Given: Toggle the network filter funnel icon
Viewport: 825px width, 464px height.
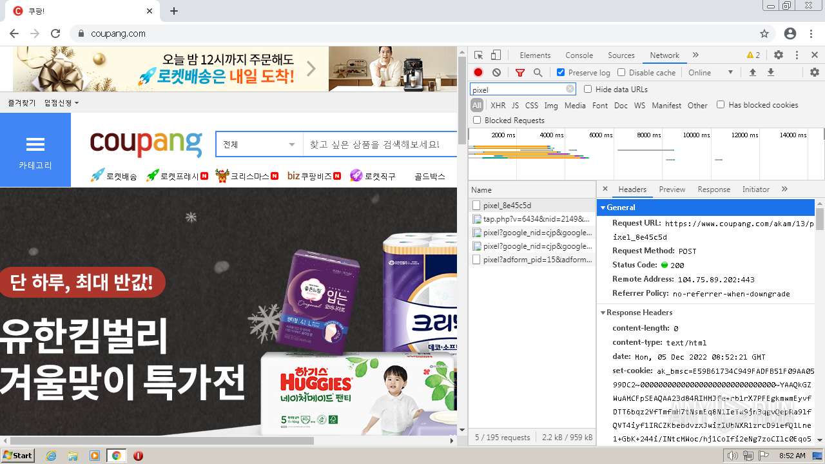Looking at the screenshot, I should click(520, 73).
